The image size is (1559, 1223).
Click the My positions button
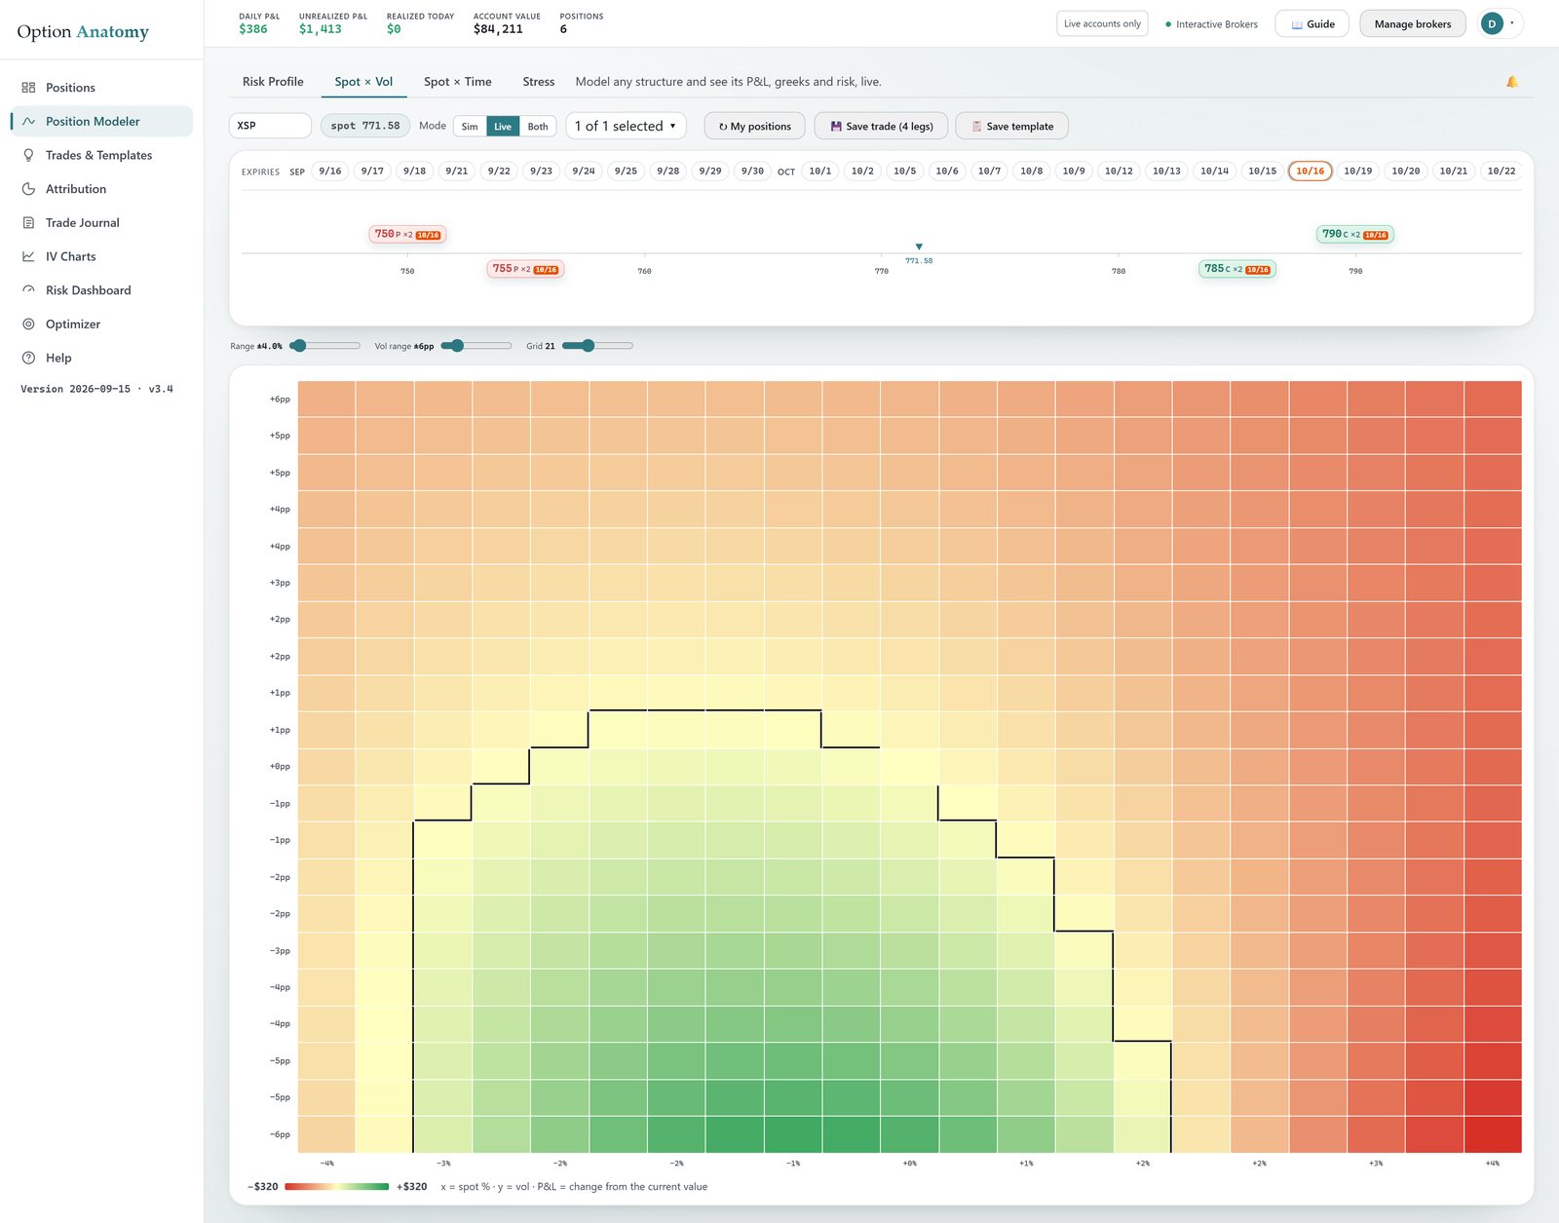point(755,127)
